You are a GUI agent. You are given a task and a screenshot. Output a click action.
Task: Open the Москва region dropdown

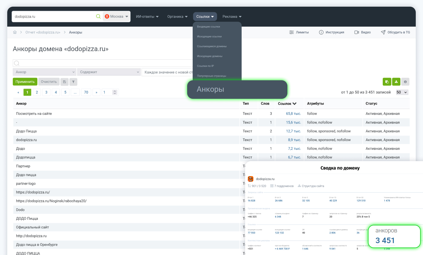[116, 17]
